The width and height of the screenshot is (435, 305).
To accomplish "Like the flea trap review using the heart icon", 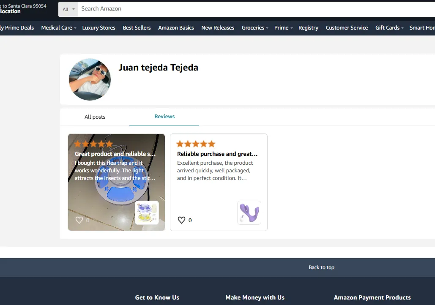I will (79, 220).
